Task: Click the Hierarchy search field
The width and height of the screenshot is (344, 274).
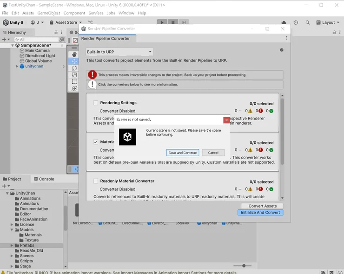Action: 36,40
